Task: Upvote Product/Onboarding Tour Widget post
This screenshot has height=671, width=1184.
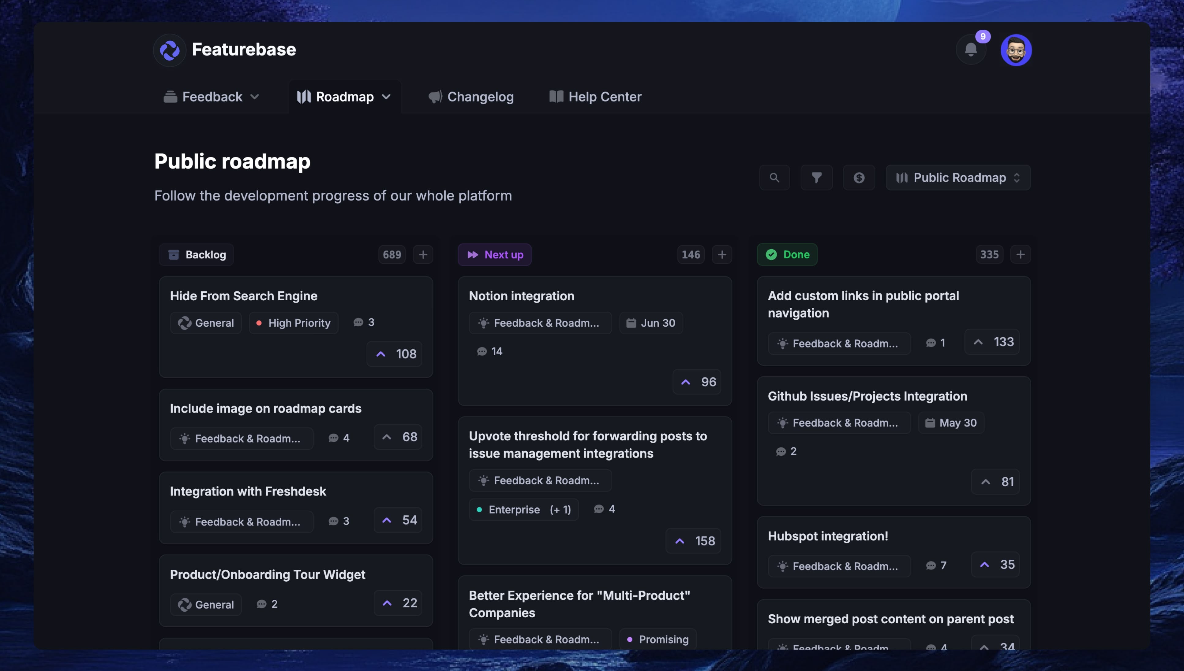Action: 398,603
